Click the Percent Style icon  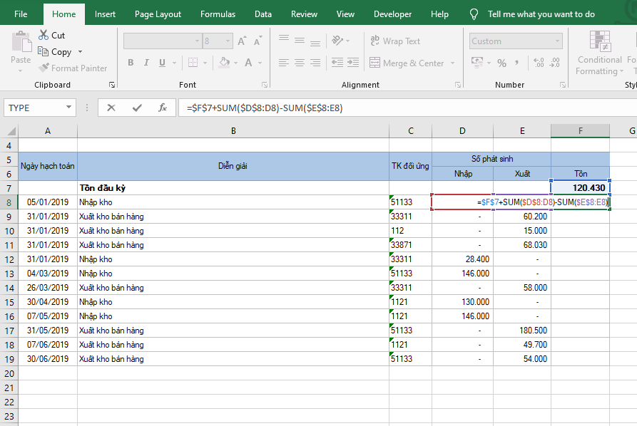pos(501,63)
